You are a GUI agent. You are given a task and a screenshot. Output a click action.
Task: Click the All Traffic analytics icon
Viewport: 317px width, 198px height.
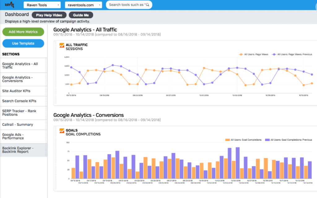tap(62, 45)
